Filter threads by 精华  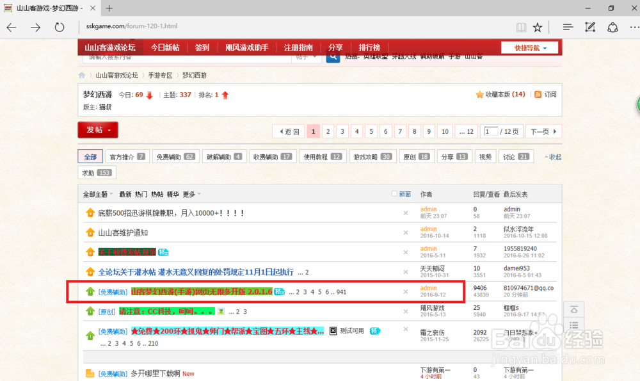click(x=173, y=194)
